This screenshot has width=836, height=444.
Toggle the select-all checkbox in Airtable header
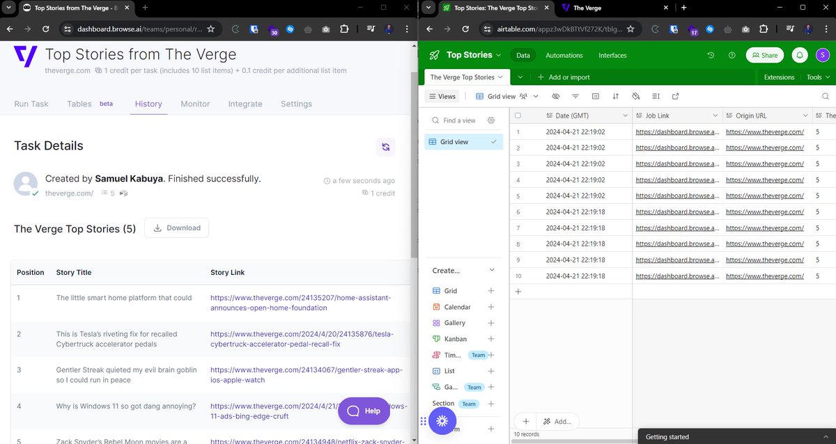coord(518,116)
